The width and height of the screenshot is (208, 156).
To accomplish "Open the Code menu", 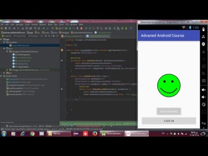I will [27, 25].
